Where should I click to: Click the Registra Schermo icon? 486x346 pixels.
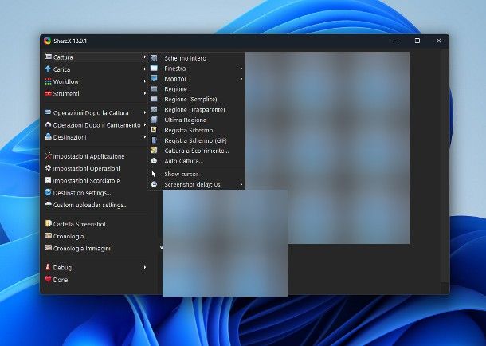(154, 130)
